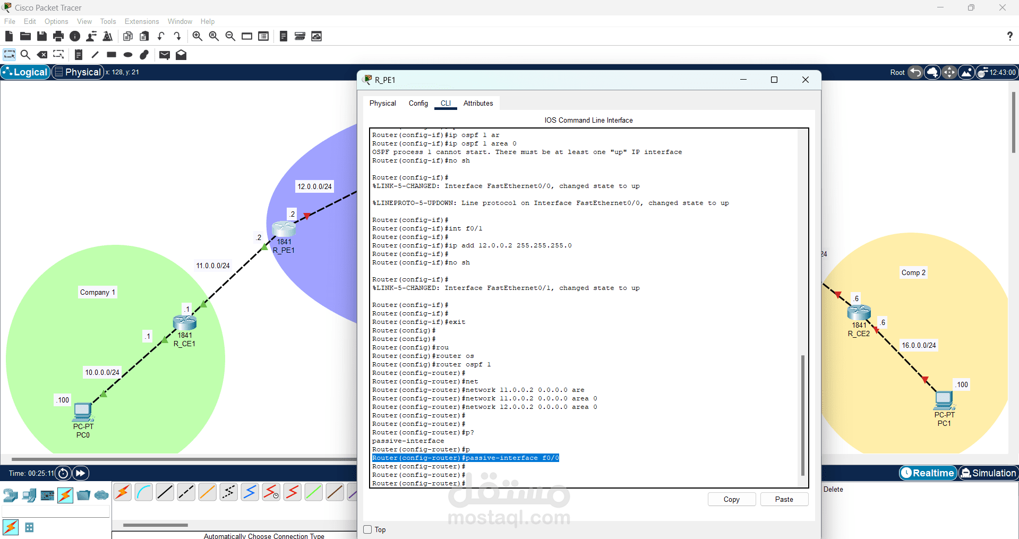Select the Draw Ellipse tool
1019x539 pixels.
point(128,55)
